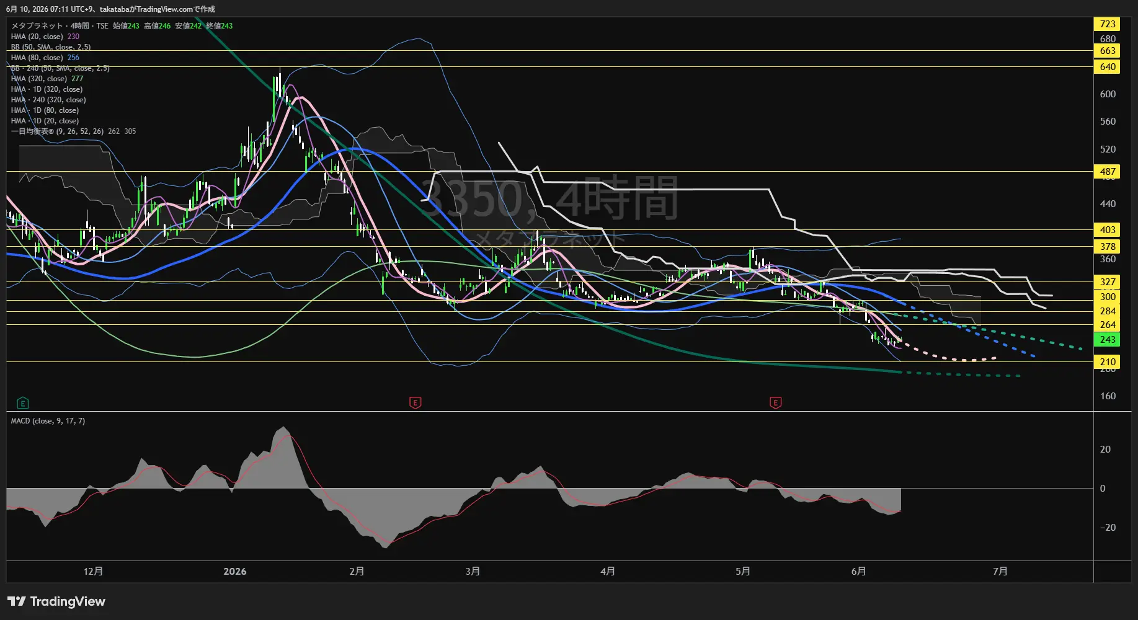The width and height of the screenshot is (1138, 620).
Task: Select the 一目均衡表 (9, 26, 52, 26) legend
Action: (x=73, y=131)
